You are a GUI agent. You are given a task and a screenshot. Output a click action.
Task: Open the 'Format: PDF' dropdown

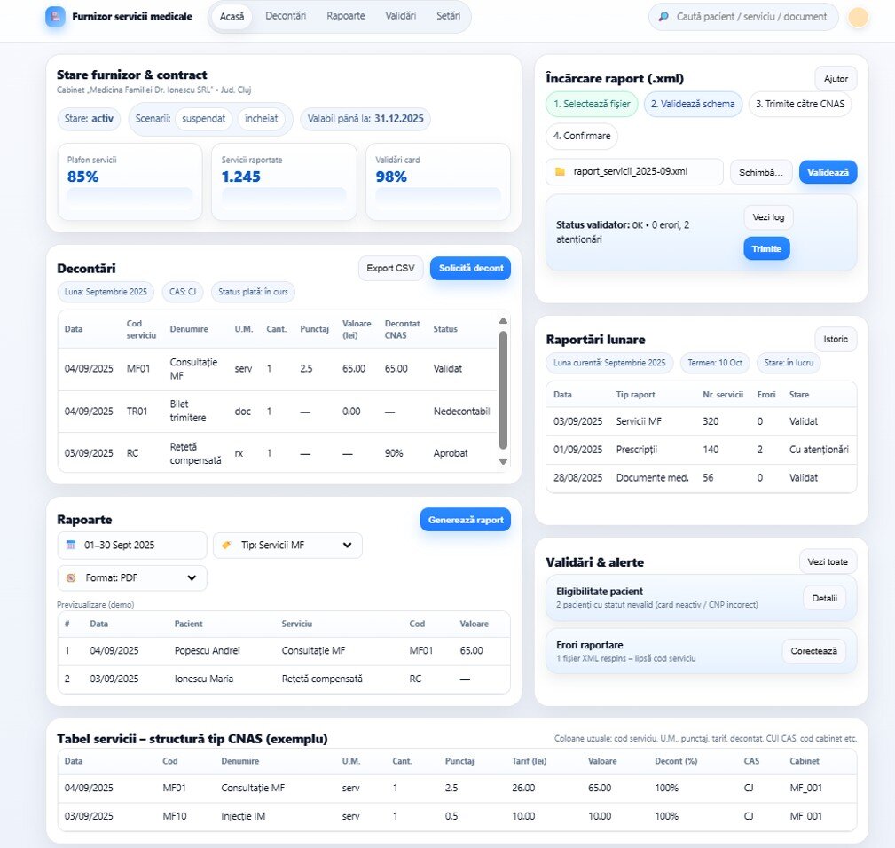[132, 577]
